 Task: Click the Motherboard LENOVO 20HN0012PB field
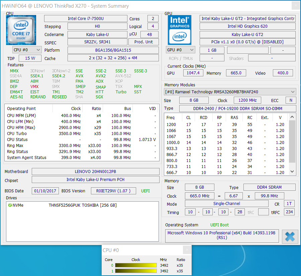pyautogui.click(x=95, y=172)
